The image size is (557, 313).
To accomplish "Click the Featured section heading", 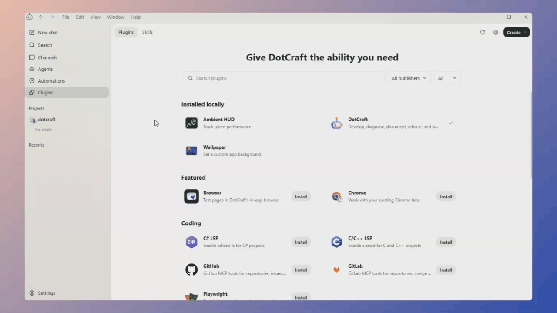I will (193, 177).
